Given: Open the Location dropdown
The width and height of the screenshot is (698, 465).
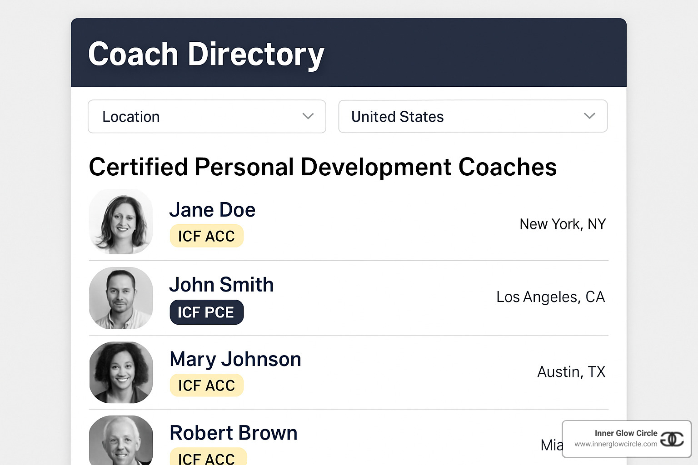Looking at the screenshot, I should pyautogui.click(x=207, y=117).
